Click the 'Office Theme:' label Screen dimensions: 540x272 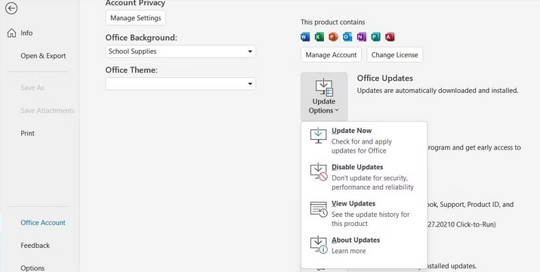tap(131, 70)
